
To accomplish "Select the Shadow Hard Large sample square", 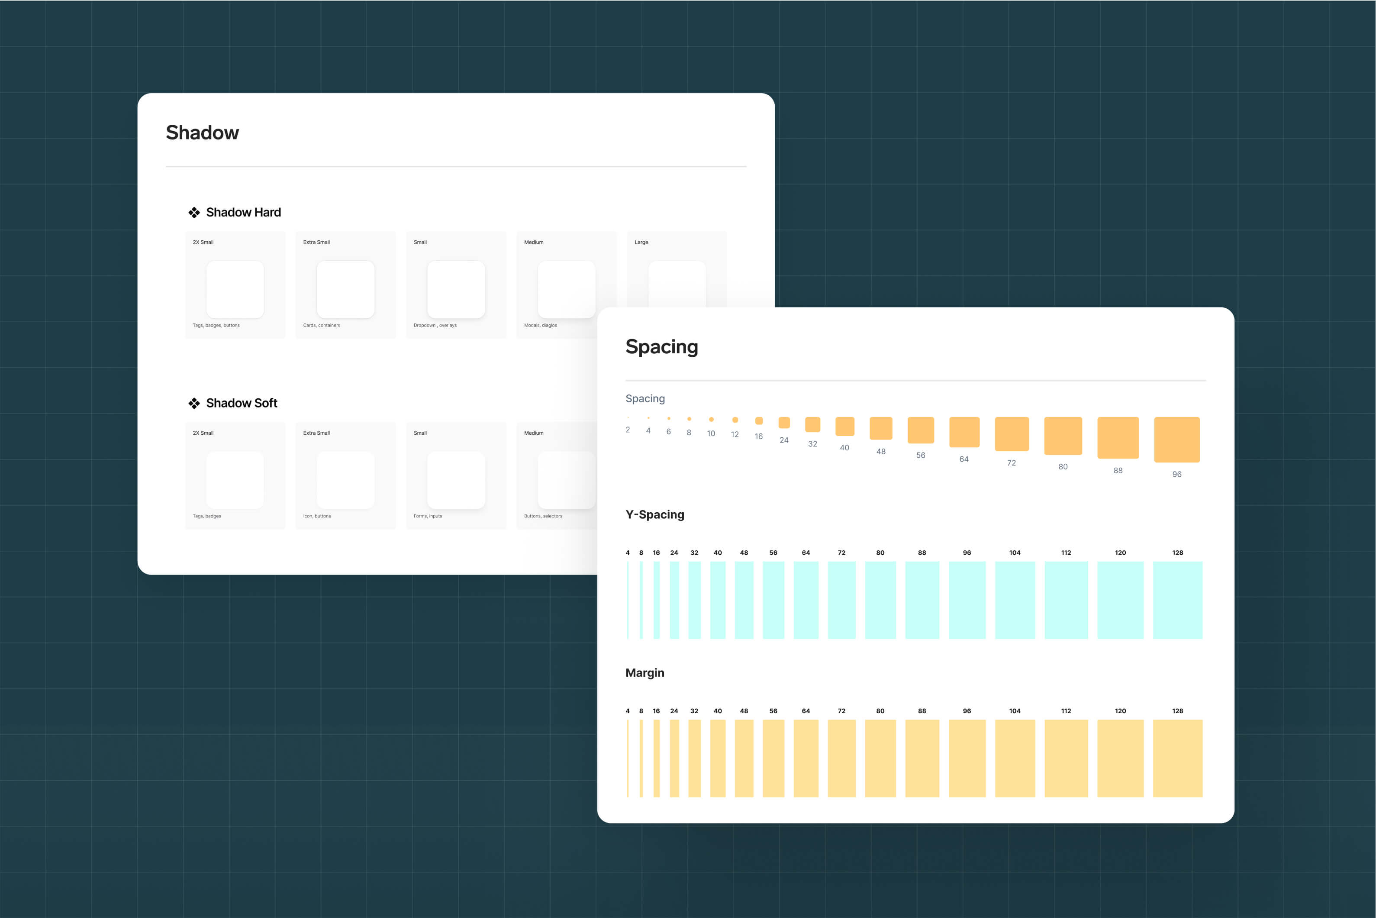I will pyautogui.click(x=677, y=284).
